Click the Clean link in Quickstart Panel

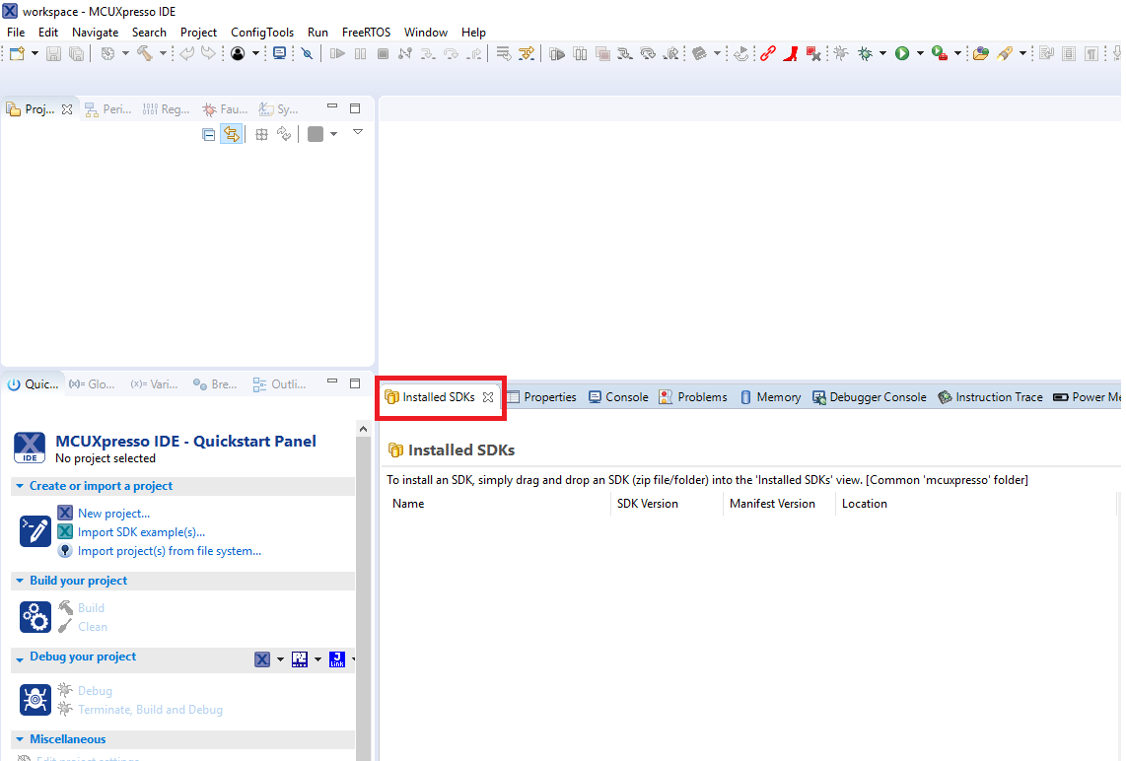[93, 627]
